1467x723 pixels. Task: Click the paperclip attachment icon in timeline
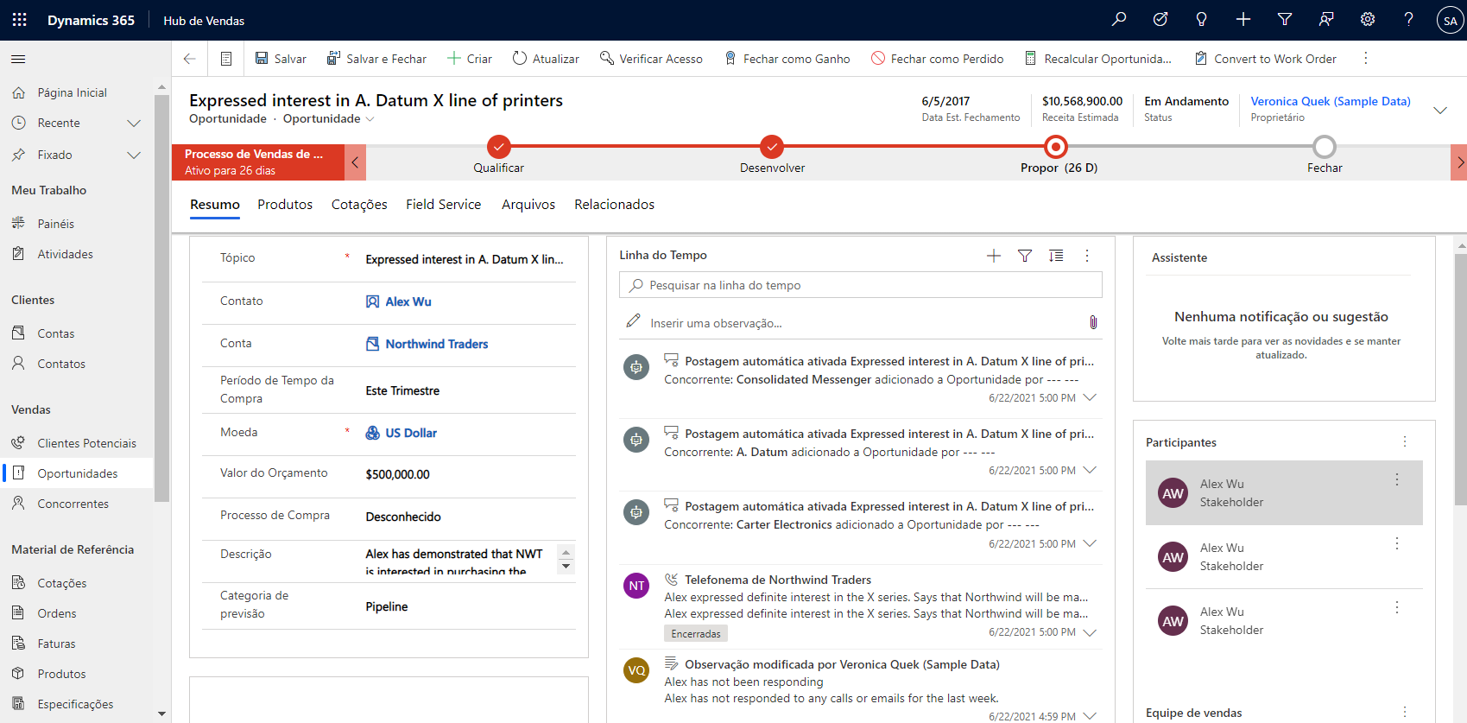coord(1093,322)
